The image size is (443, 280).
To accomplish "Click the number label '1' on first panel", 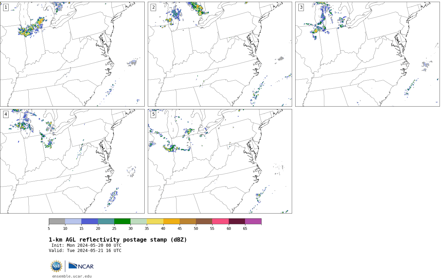I will tap(6, 7).
